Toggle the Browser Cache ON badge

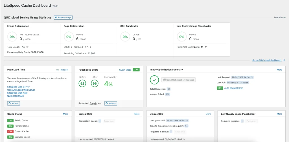coord(10,137)
